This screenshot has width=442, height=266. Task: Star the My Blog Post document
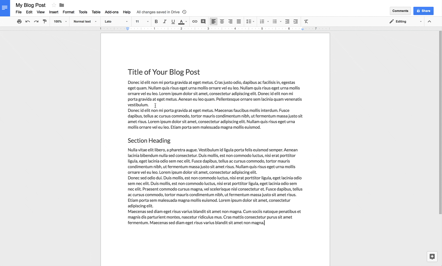[x=54, y=5]
